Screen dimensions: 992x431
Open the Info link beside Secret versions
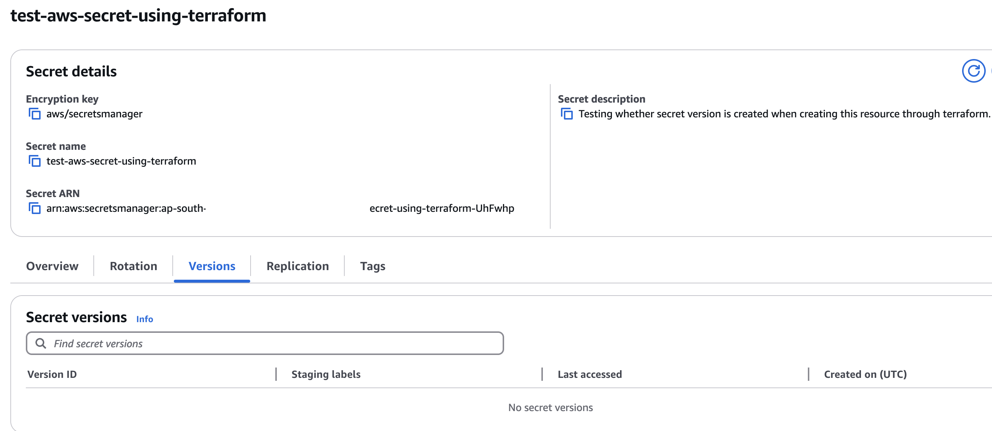pyautogui.click(x=144, y=319)
